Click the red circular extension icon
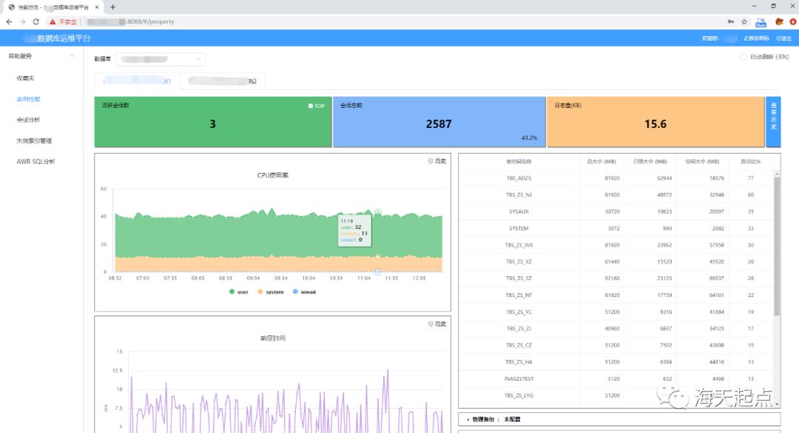 (x=793, y=22)
